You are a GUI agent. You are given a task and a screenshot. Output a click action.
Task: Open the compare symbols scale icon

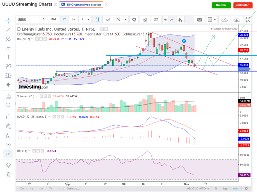156,20
